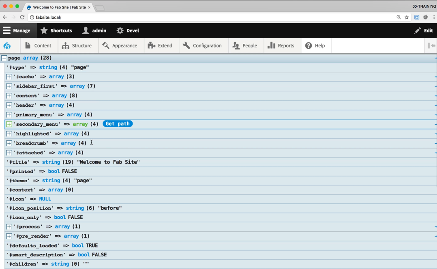The width and height of the screenshot is (437, 269).
Task: Open the Configuration menu item
Action: 202,45
